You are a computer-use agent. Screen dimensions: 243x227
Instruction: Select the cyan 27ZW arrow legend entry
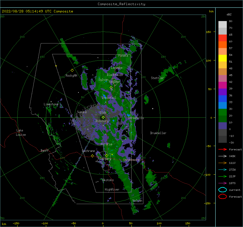tap(222, 170)
